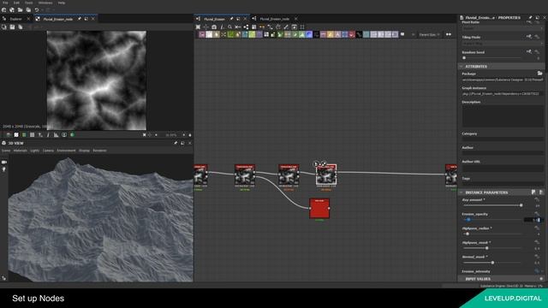This screenshot has height=308, width=548.
Task: Open the Environment menu in 3D view
Action: pyautogui.click(x=66, y=151)
